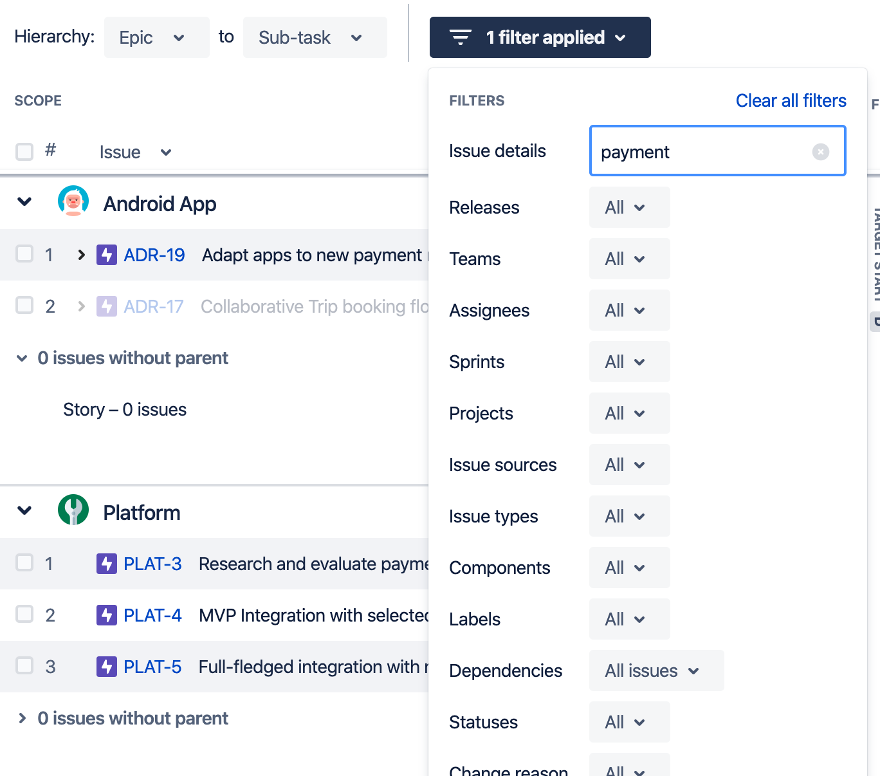Image resolution: width=880 pixels, height=776 pixels.
Task: Expand the ADR-19 issue row
Action: [x=81, y=255]
